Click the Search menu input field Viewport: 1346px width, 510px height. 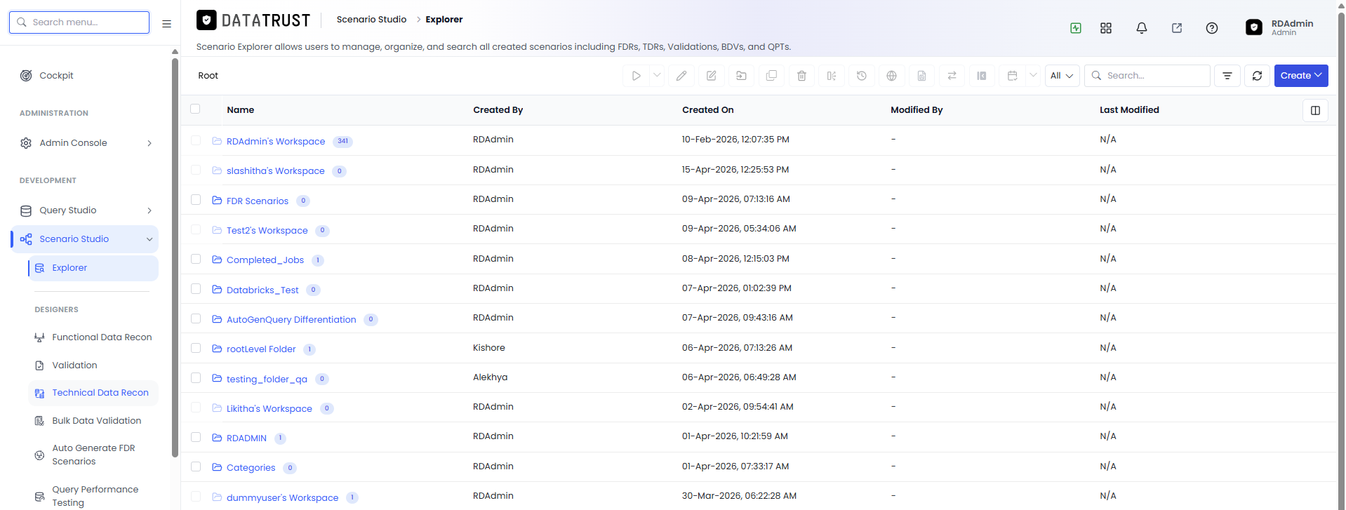coord(79,22)
